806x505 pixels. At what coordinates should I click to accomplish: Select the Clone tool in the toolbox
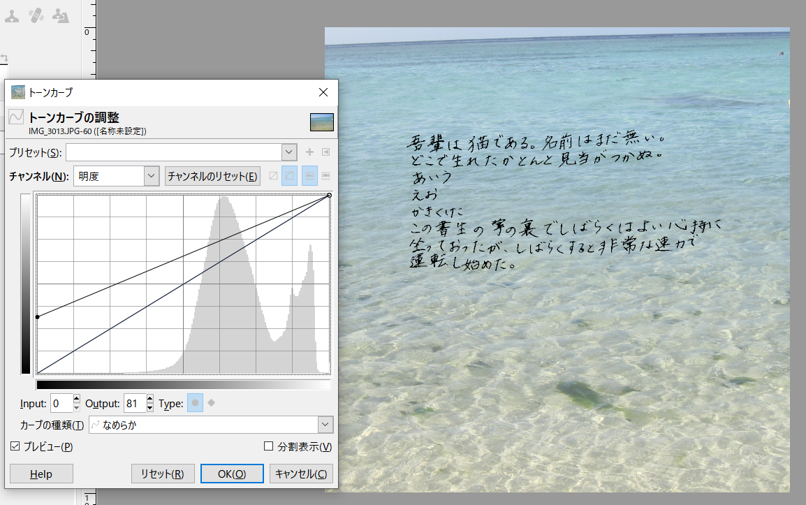point(11,16)
